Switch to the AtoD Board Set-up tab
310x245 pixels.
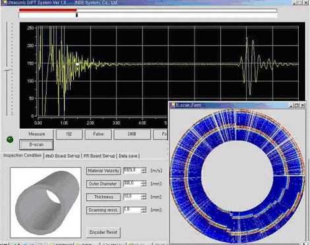63,156
